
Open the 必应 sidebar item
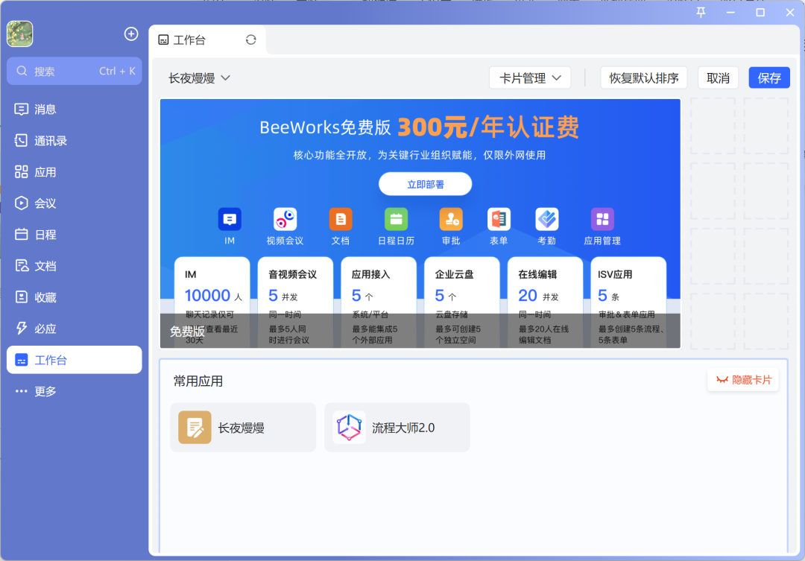[x=45, y=328]
